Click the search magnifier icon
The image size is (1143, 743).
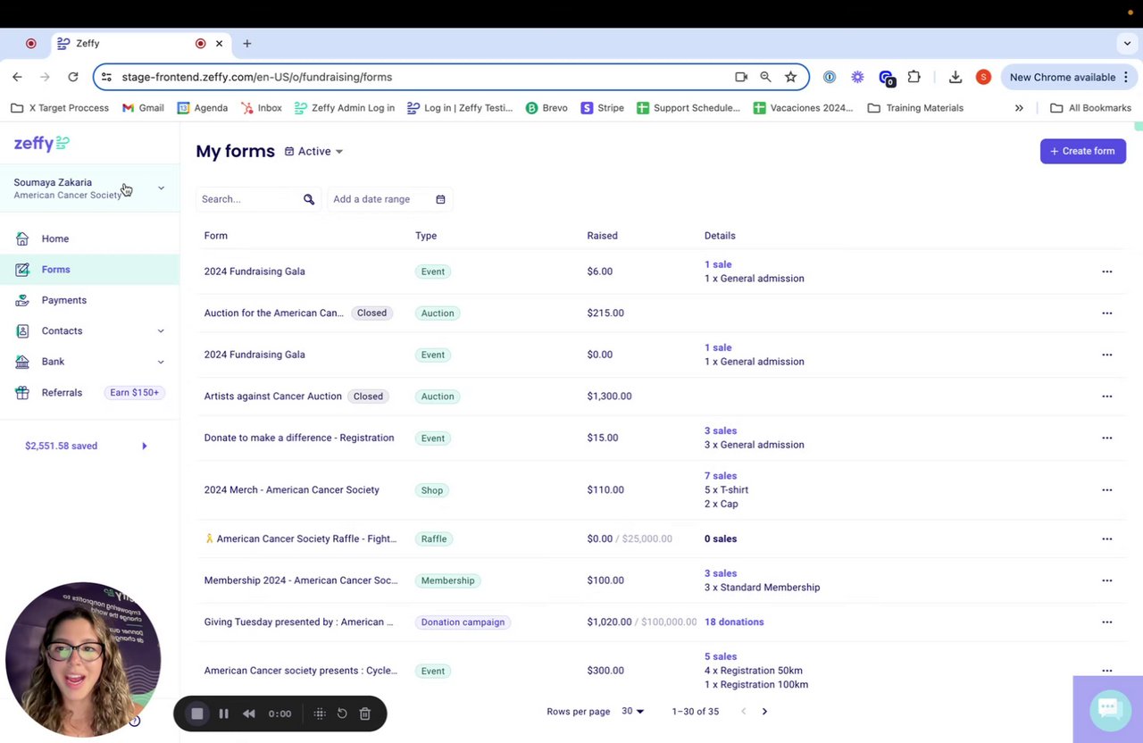[x=309, y=199]
